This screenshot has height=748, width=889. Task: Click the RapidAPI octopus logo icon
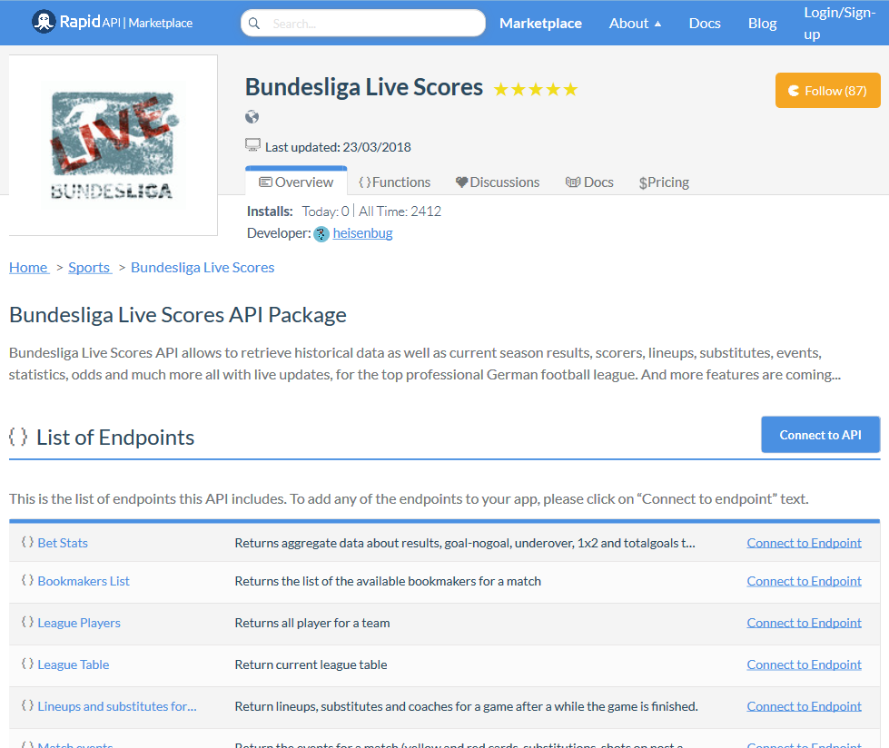tap(44, 22)
